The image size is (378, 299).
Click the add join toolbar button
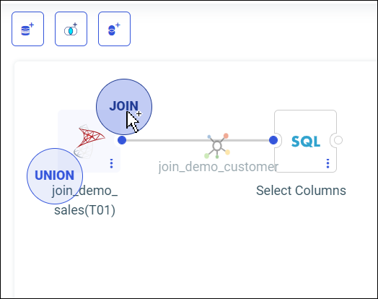[71, 29]
